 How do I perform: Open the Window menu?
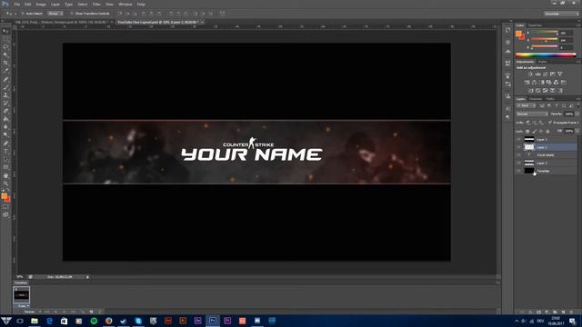[125, 4]
